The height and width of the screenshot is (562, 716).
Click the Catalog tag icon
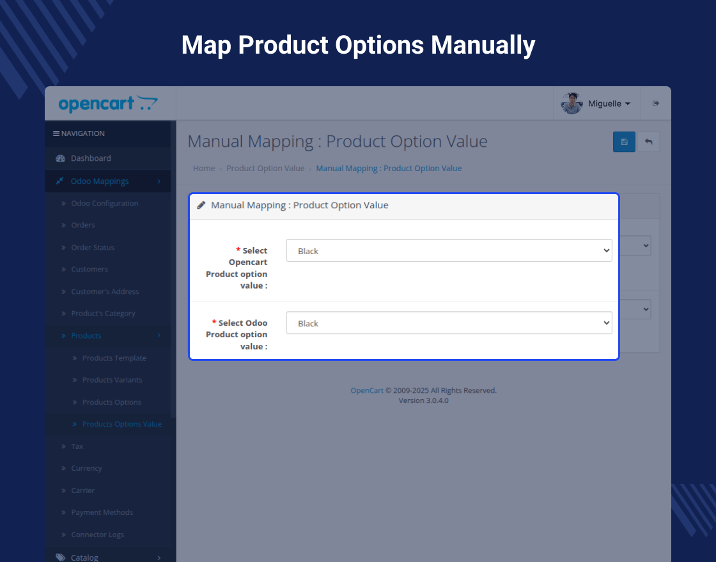(60, 557)
